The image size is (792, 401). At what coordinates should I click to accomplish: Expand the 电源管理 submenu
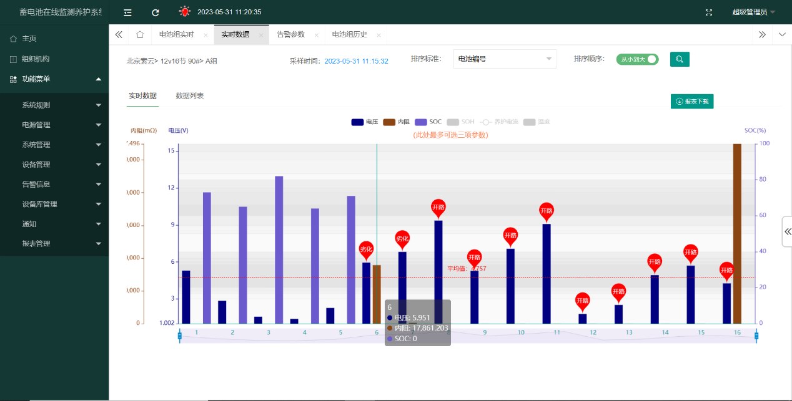pos(54,125)
